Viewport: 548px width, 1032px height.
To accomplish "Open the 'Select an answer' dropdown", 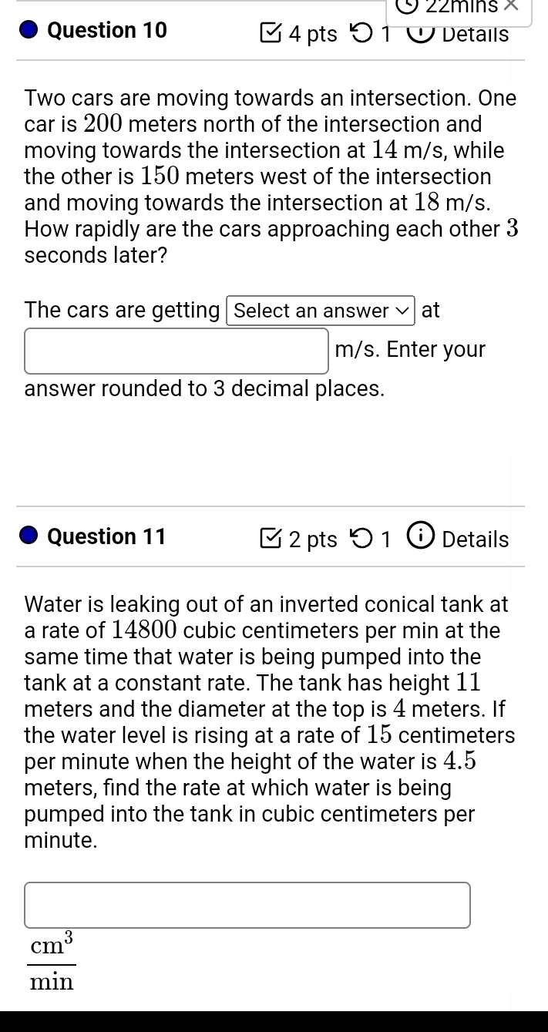I will click(321, 311).
